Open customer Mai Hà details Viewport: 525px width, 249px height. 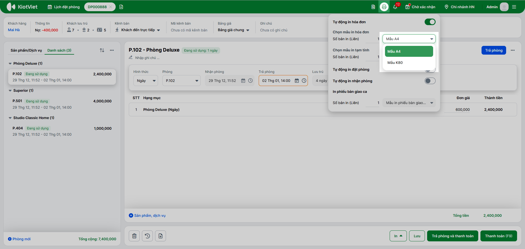[x=14, y=30]
